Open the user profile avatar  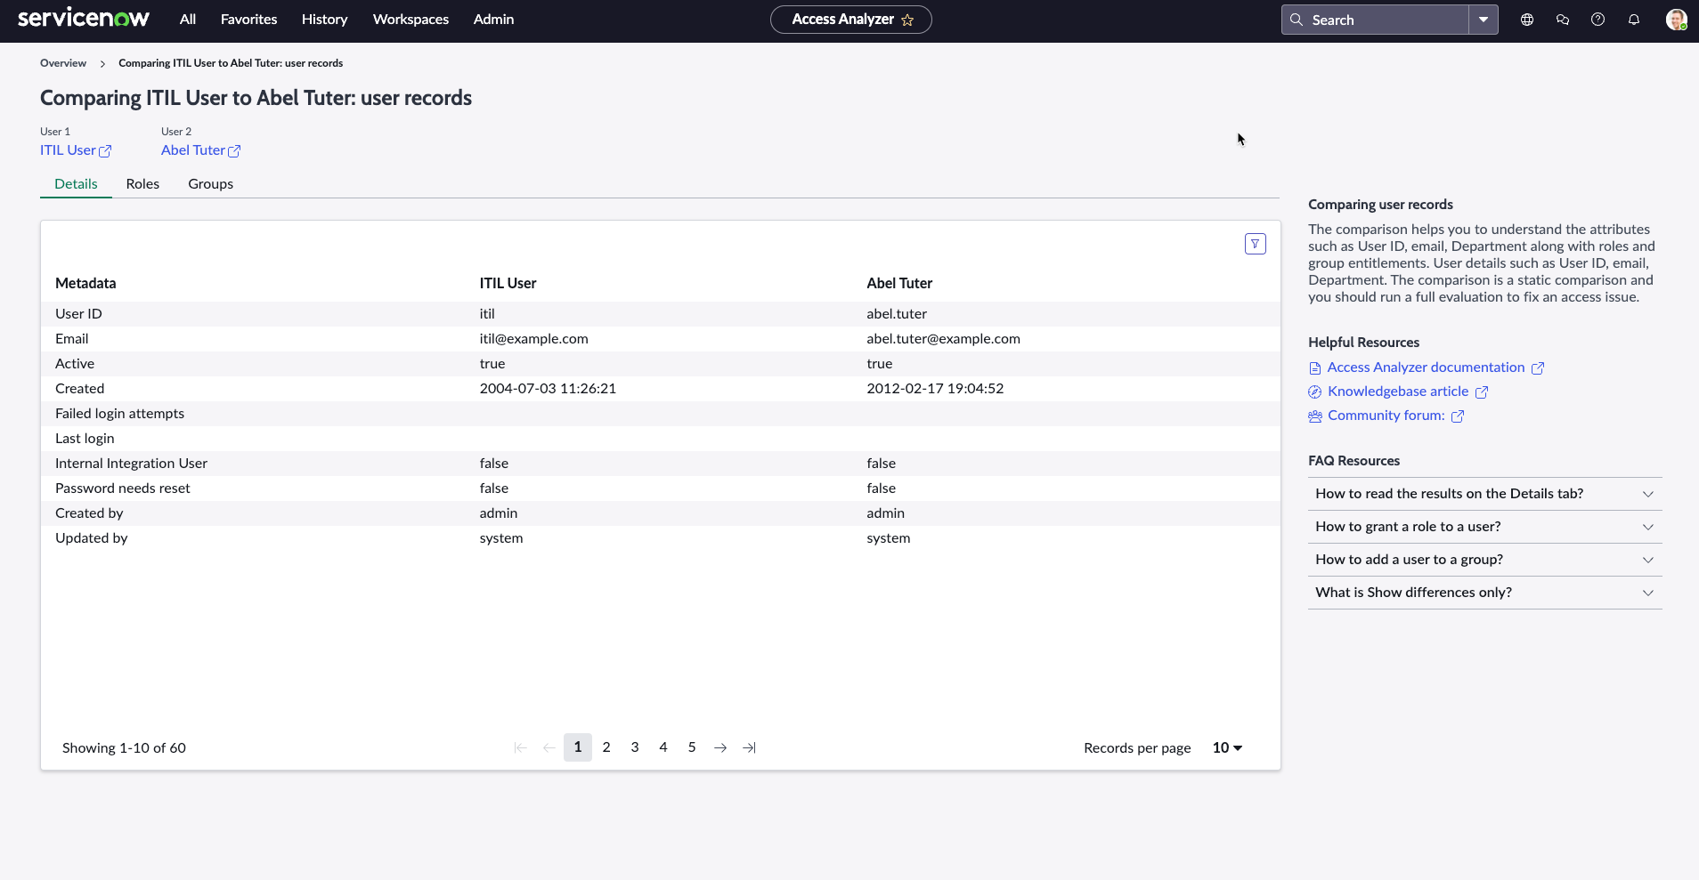pyautogui.click(x=1677, y=20)
